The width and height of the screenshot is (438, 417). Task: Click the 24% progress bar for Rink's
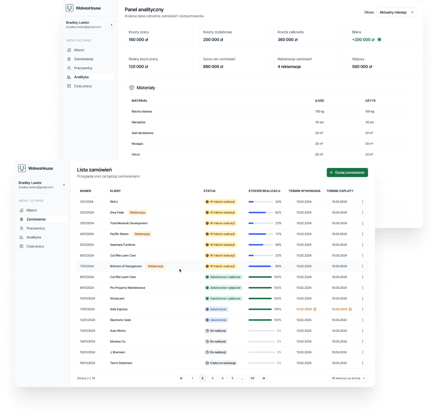point(261,202)
